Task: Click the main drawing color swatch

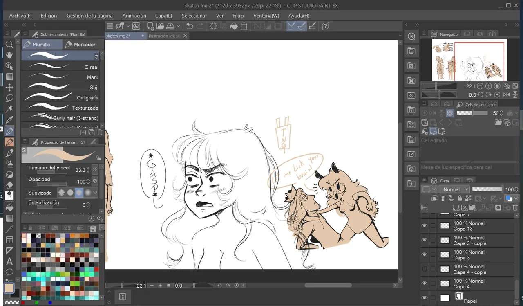Action: tap(9, 288)
